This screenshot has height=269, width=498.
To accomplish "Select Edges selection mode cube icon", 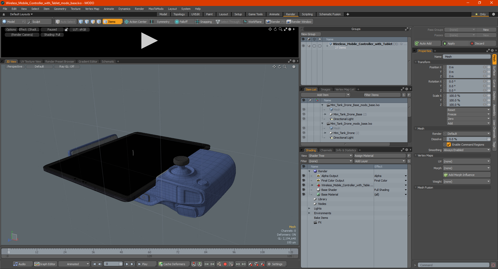I will [87, 22].
